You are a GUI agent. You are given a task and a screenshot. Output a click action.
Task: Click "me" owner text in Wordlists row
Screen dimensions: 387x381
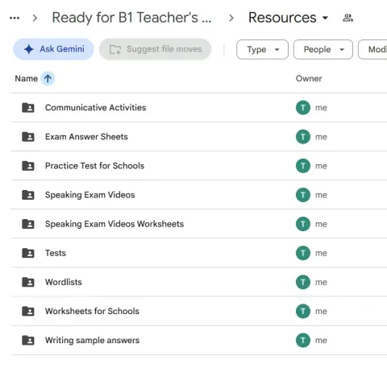click(x=321, y=282)
